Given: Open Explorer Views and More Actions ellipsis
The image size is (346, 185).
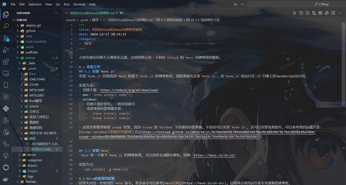Looking at the screenshot, I should (57, 13).
